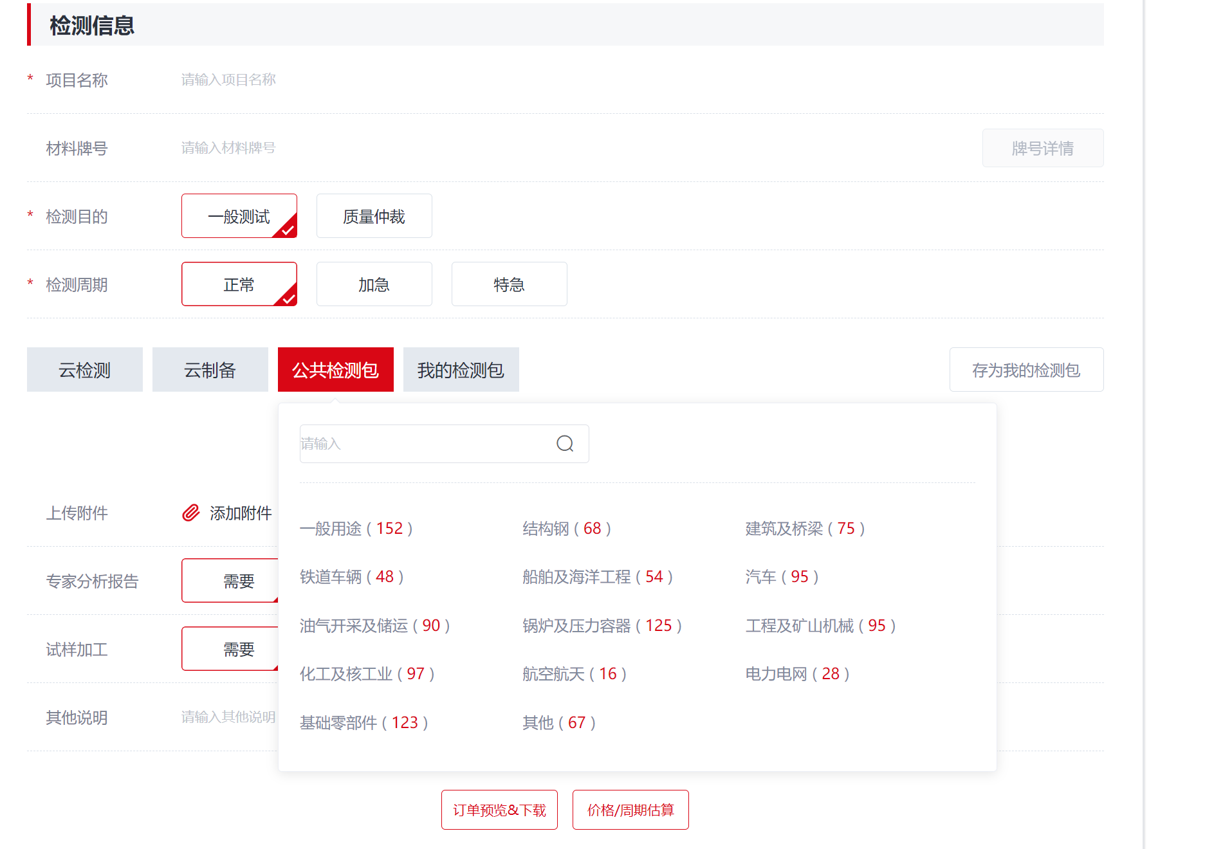Screen dimensions: 1214x849
Task: Open the 化工及核工业 (97) category
Action: 367,674
